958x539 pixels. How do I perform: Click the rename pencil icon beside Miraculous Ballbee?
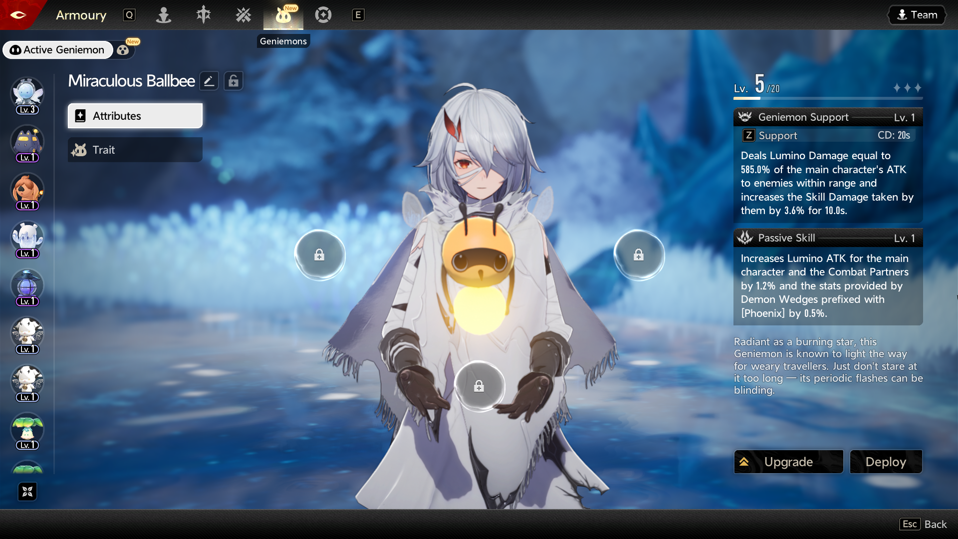pyautogui.click(x=209, y=81)
